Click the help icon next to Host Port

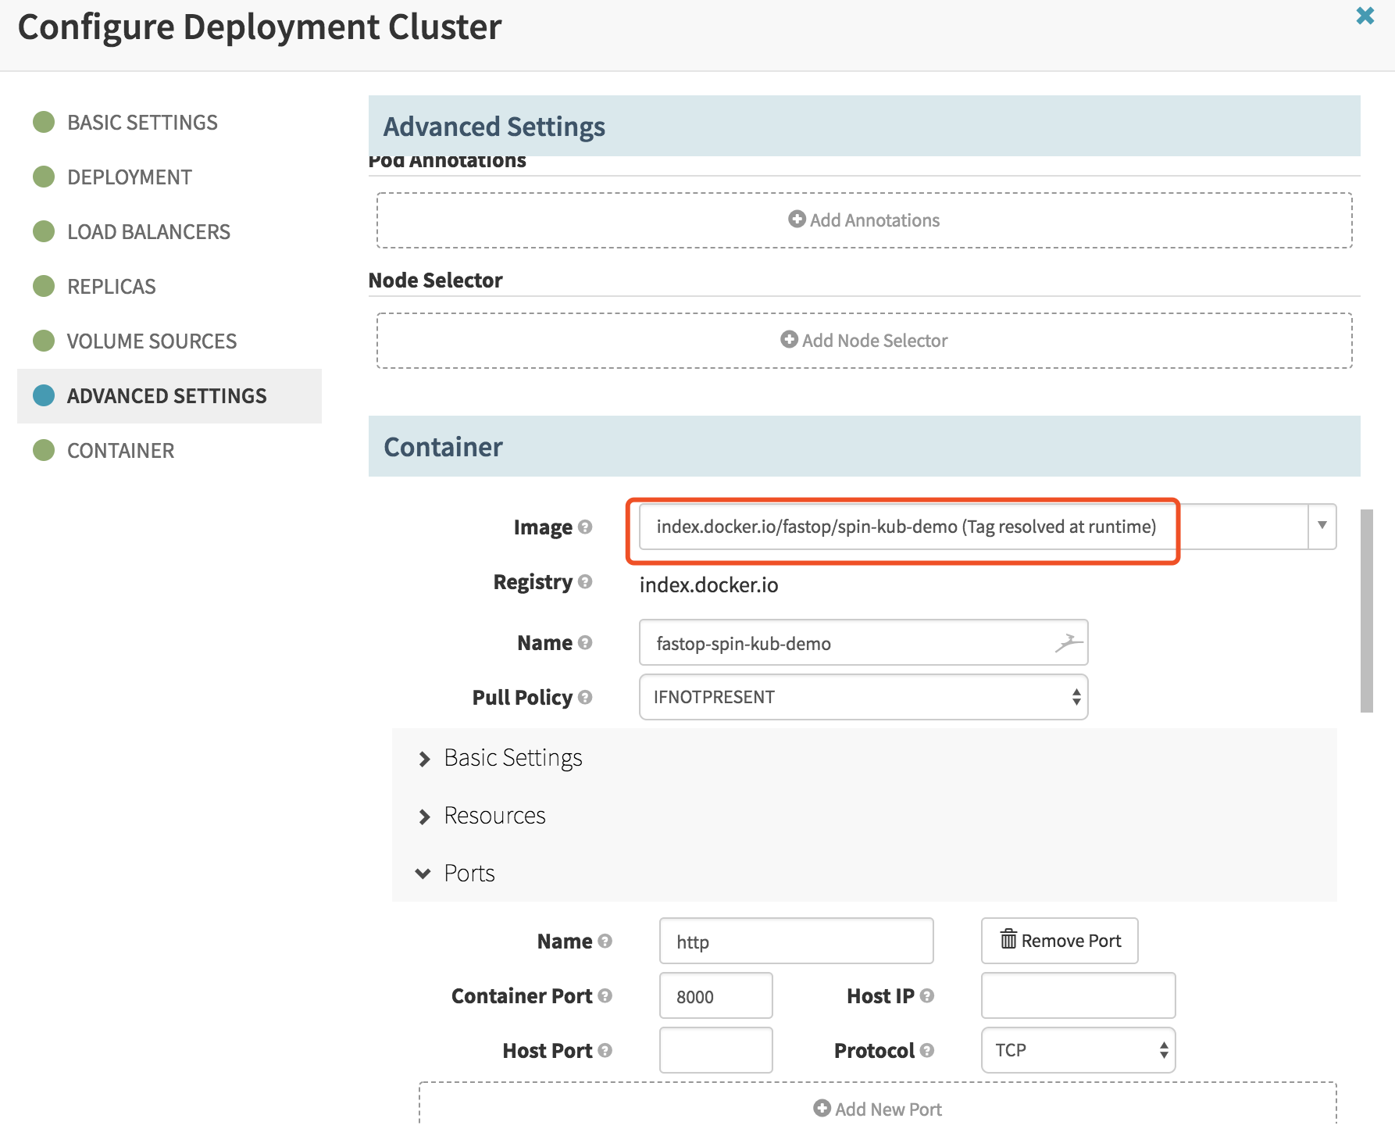[605, 1050]
